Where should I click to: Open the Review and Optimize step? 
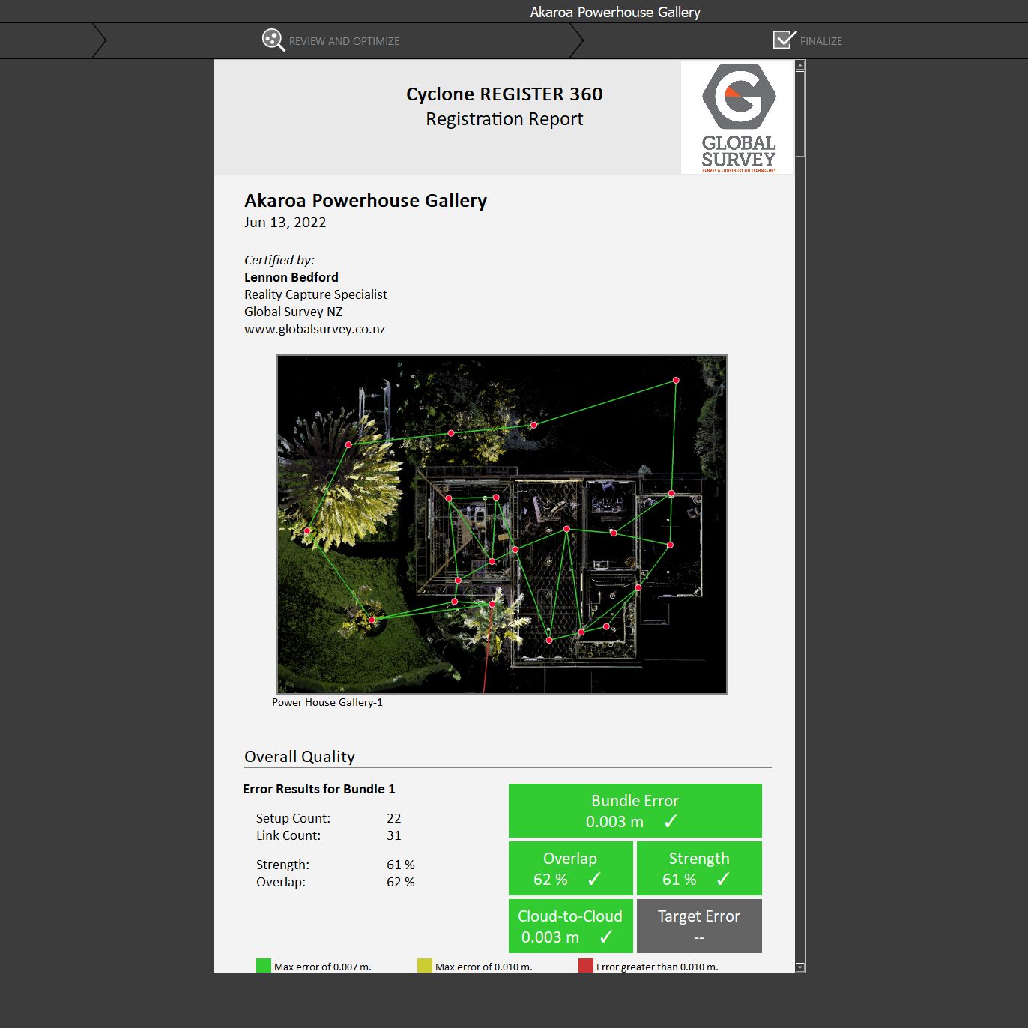(344, 41)
